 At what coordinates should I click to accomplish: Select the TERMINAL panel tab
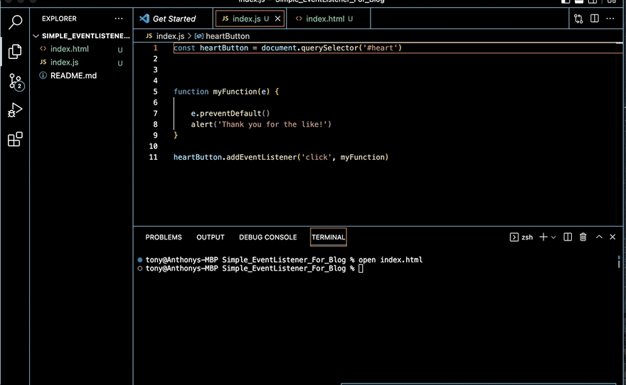coord(328,237)
